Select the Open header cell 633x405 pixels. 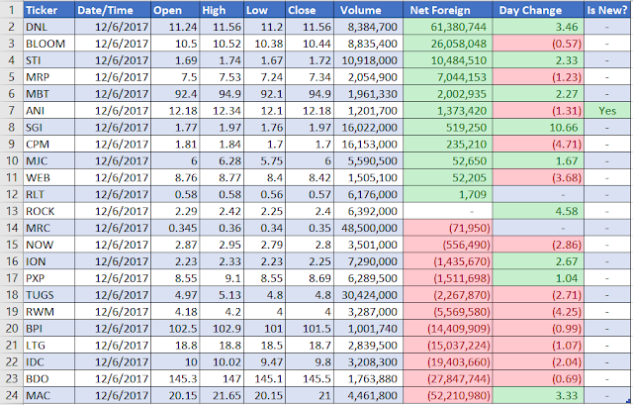pyautogui.click(x=175, y=10)
